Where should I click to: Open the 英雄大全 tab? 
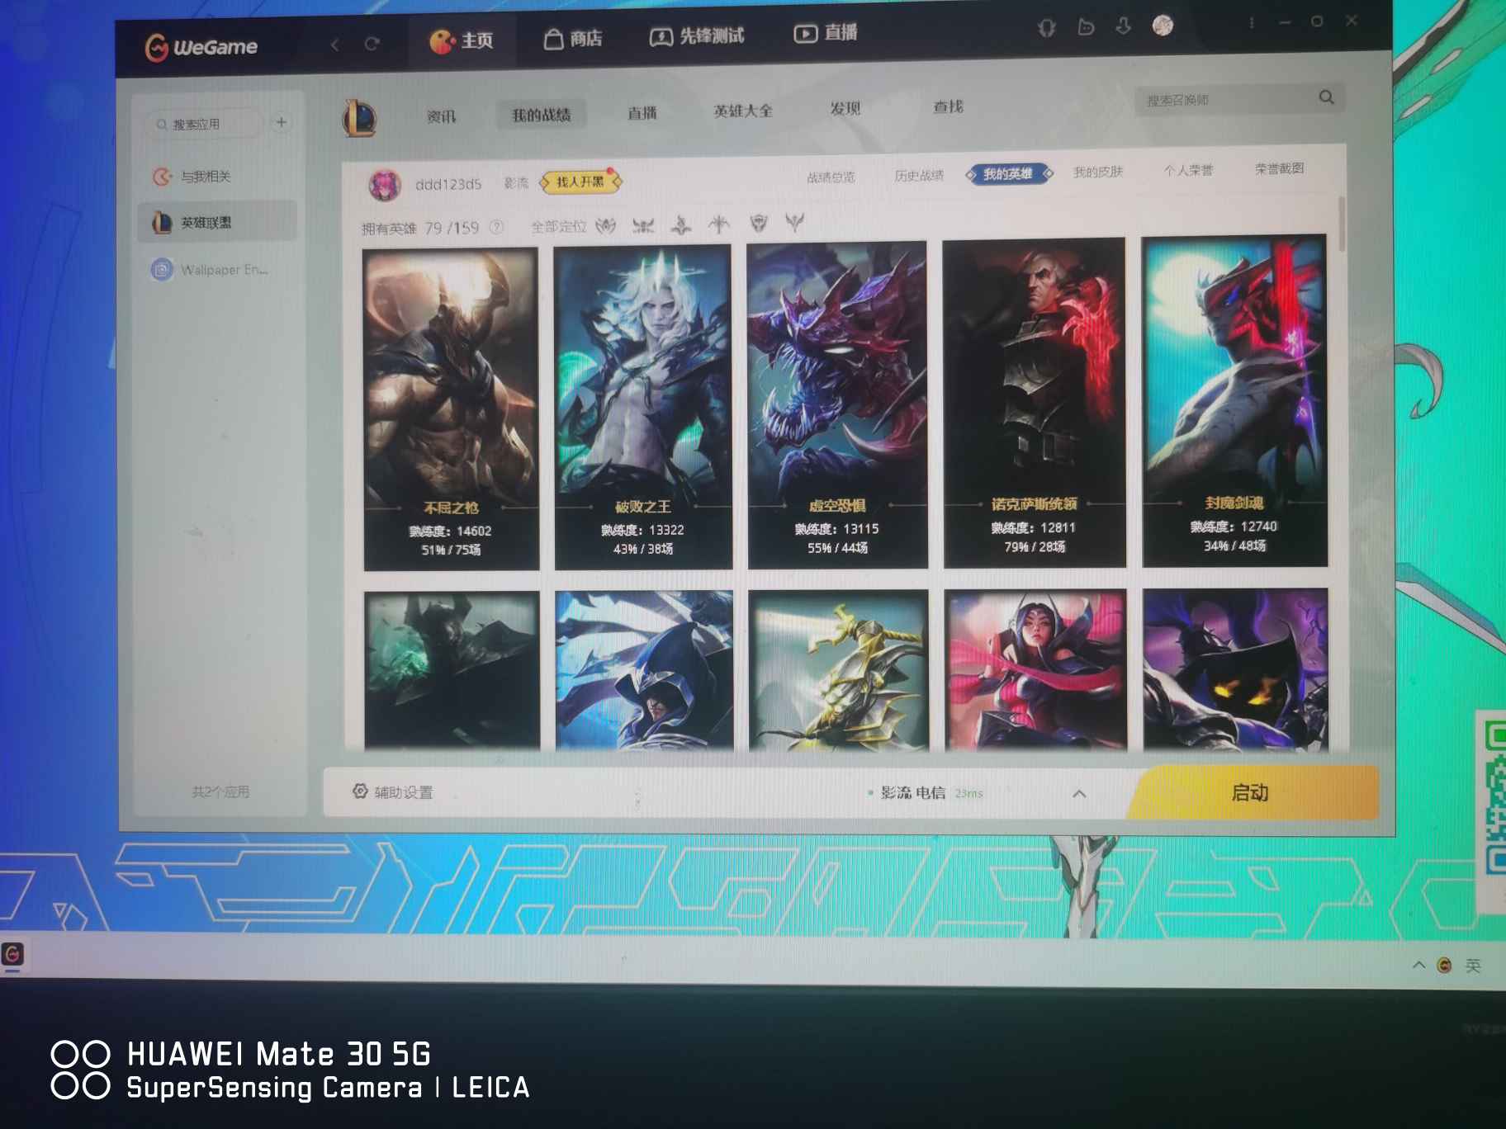tap(743, 111)
